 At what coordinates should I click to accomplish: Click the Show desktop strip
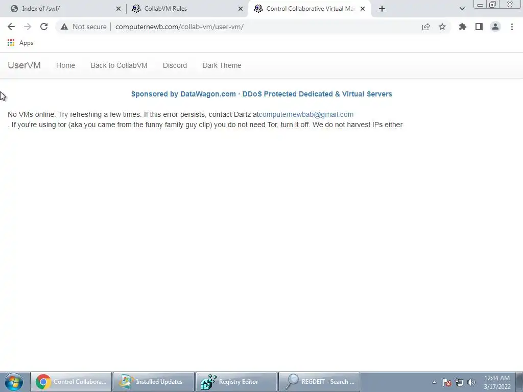click(519, 382)
